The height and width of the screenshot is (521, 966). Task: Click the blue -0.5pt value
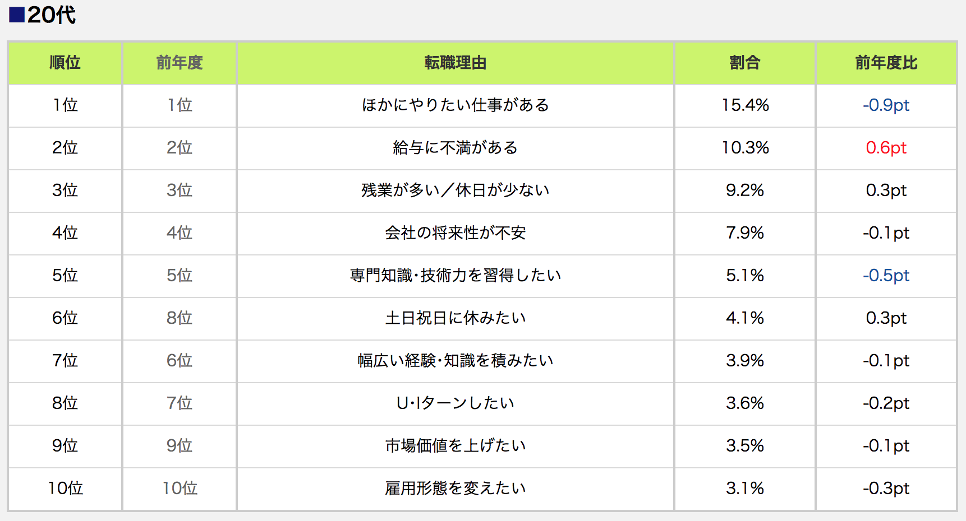[x=886, y=276]
